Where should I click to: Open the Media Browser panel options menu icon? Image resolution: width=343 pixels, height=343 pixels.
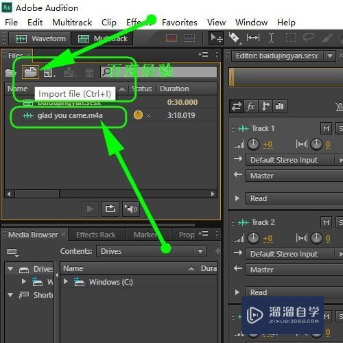pyautogui.click(x=203, y=234)
